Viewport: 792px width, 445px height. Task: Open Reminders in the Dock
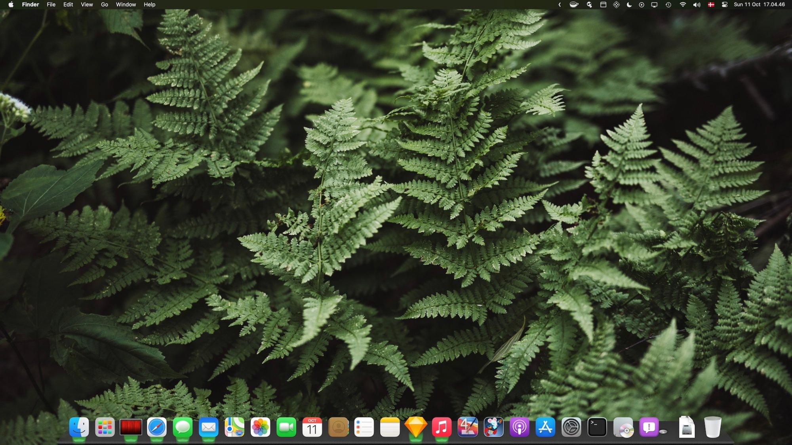[x=364, y=427]
